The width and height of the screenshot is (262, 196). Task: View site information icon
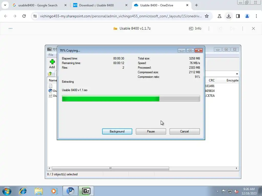click(35, 16)
